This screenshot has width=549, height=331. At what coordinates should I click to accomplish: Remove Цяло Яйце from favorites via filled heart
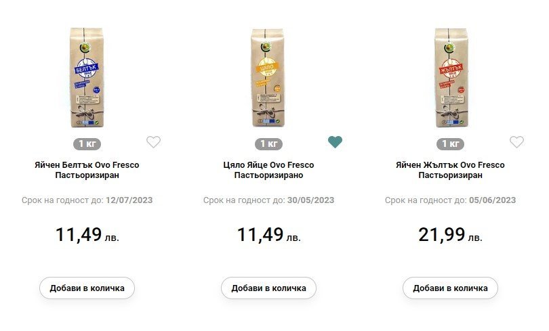pyautogui.click(x=335, y=142)
